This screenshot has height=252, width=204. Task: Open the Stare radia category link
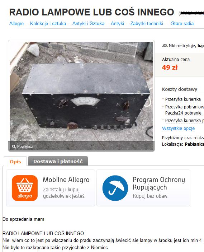(x=182, y=23)
